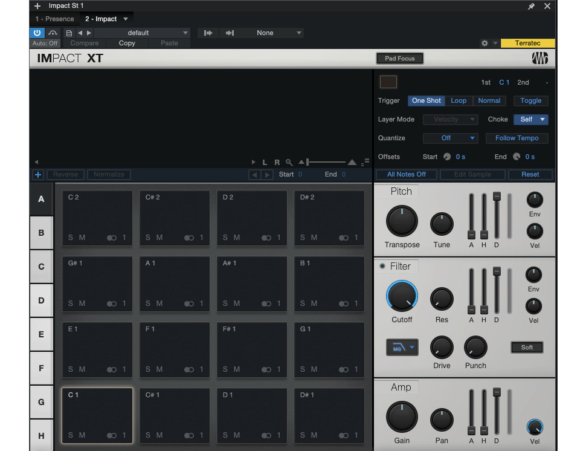The height and width of the screenshot is (451, 586).
Task: Click the output link icon on pad G 1
Action: [x=344, y=369]
